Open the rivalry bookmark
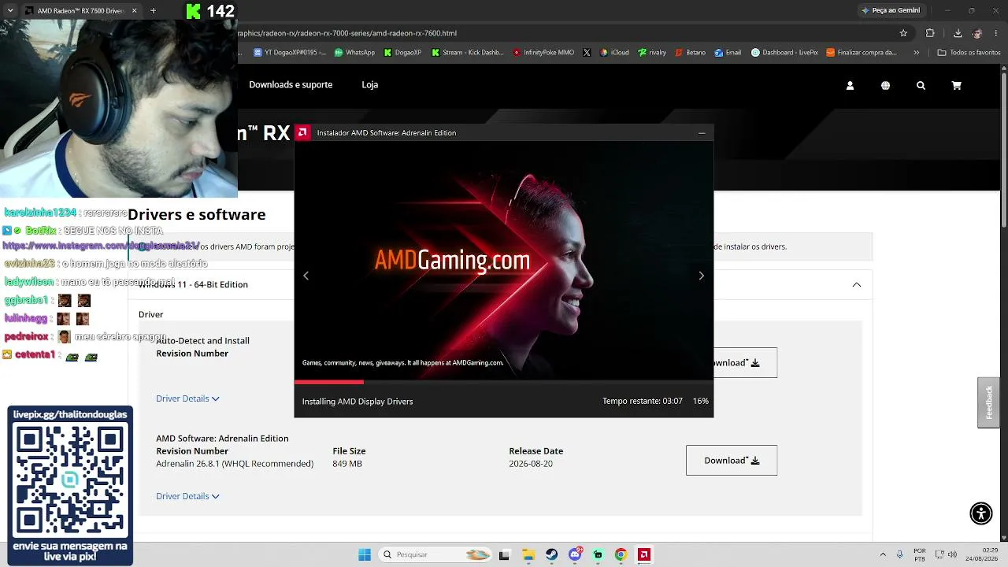Image resolution: width=1008 pixels, height=567 pixels. coord(652,53)
